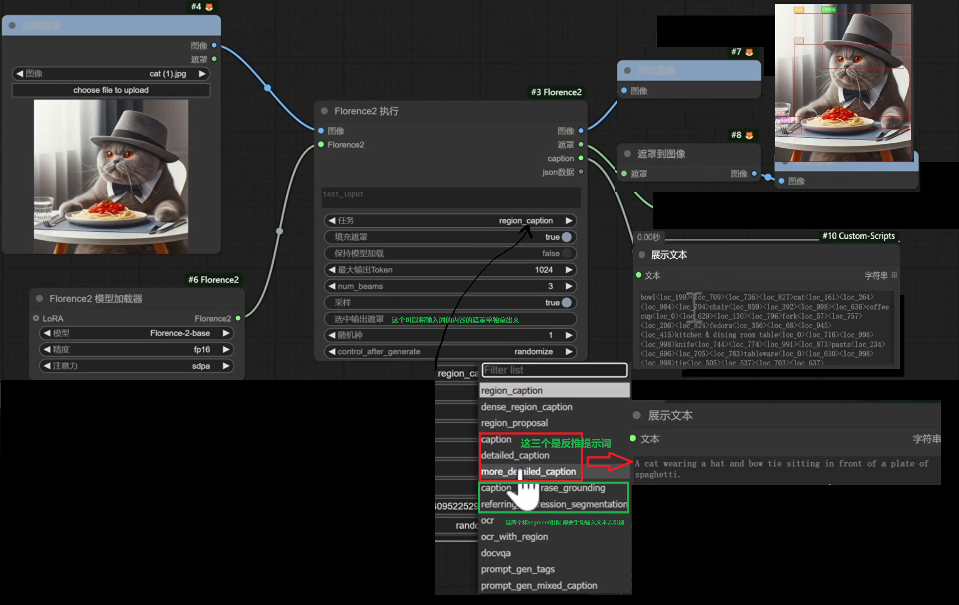Open the 模型 Florence-2-base dropdown
Image resolution: width=959 pixels, height=605 pixels.
[x=136, y=333]
